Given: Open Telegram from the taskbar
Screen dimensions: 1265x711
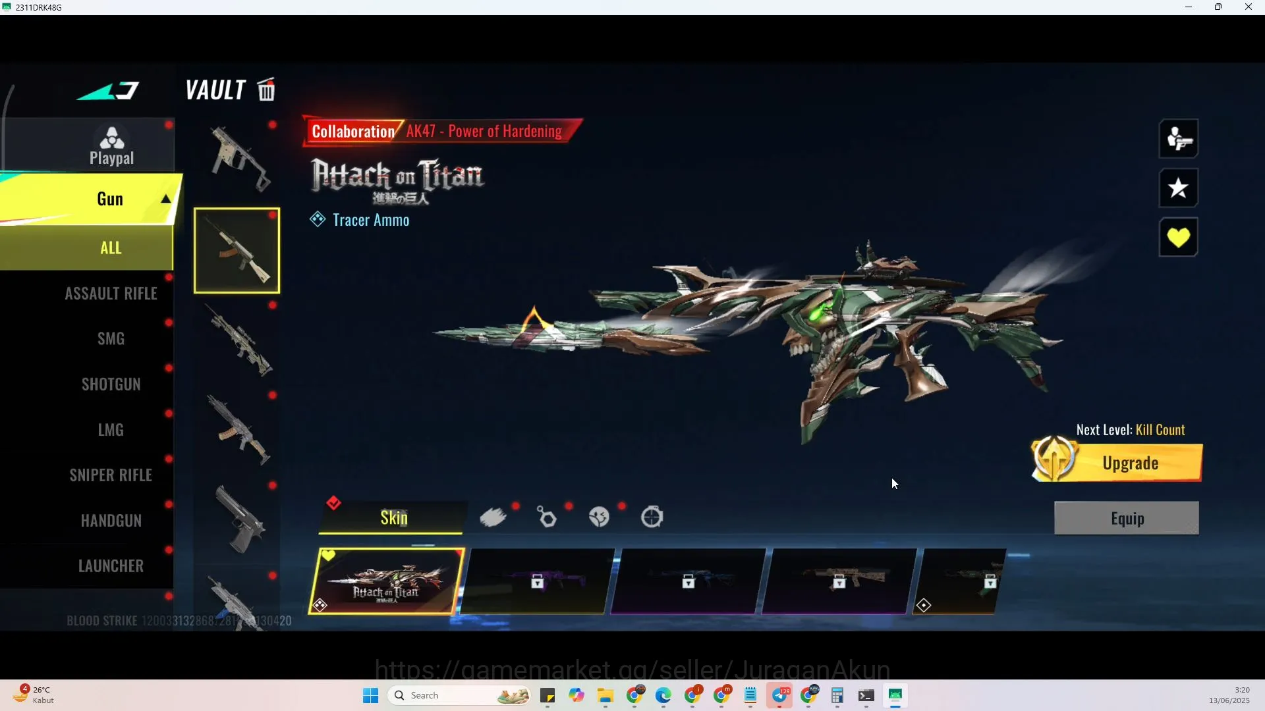Looking at the screenshot, I should tap(779, 695).
